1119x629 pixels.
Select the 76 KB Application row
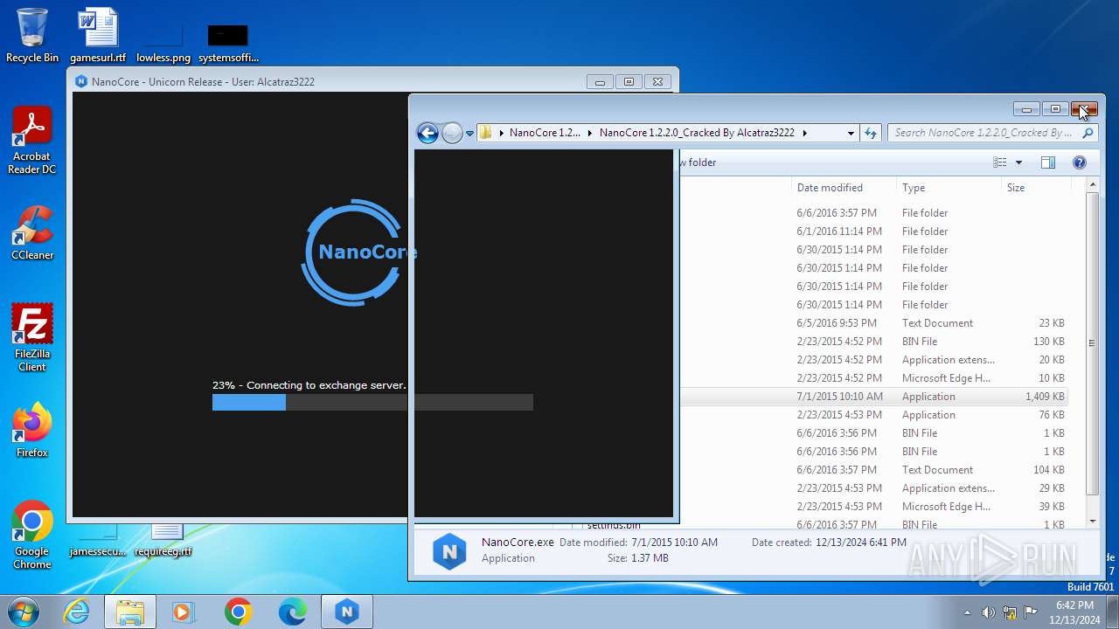click(x=873, y=415)
